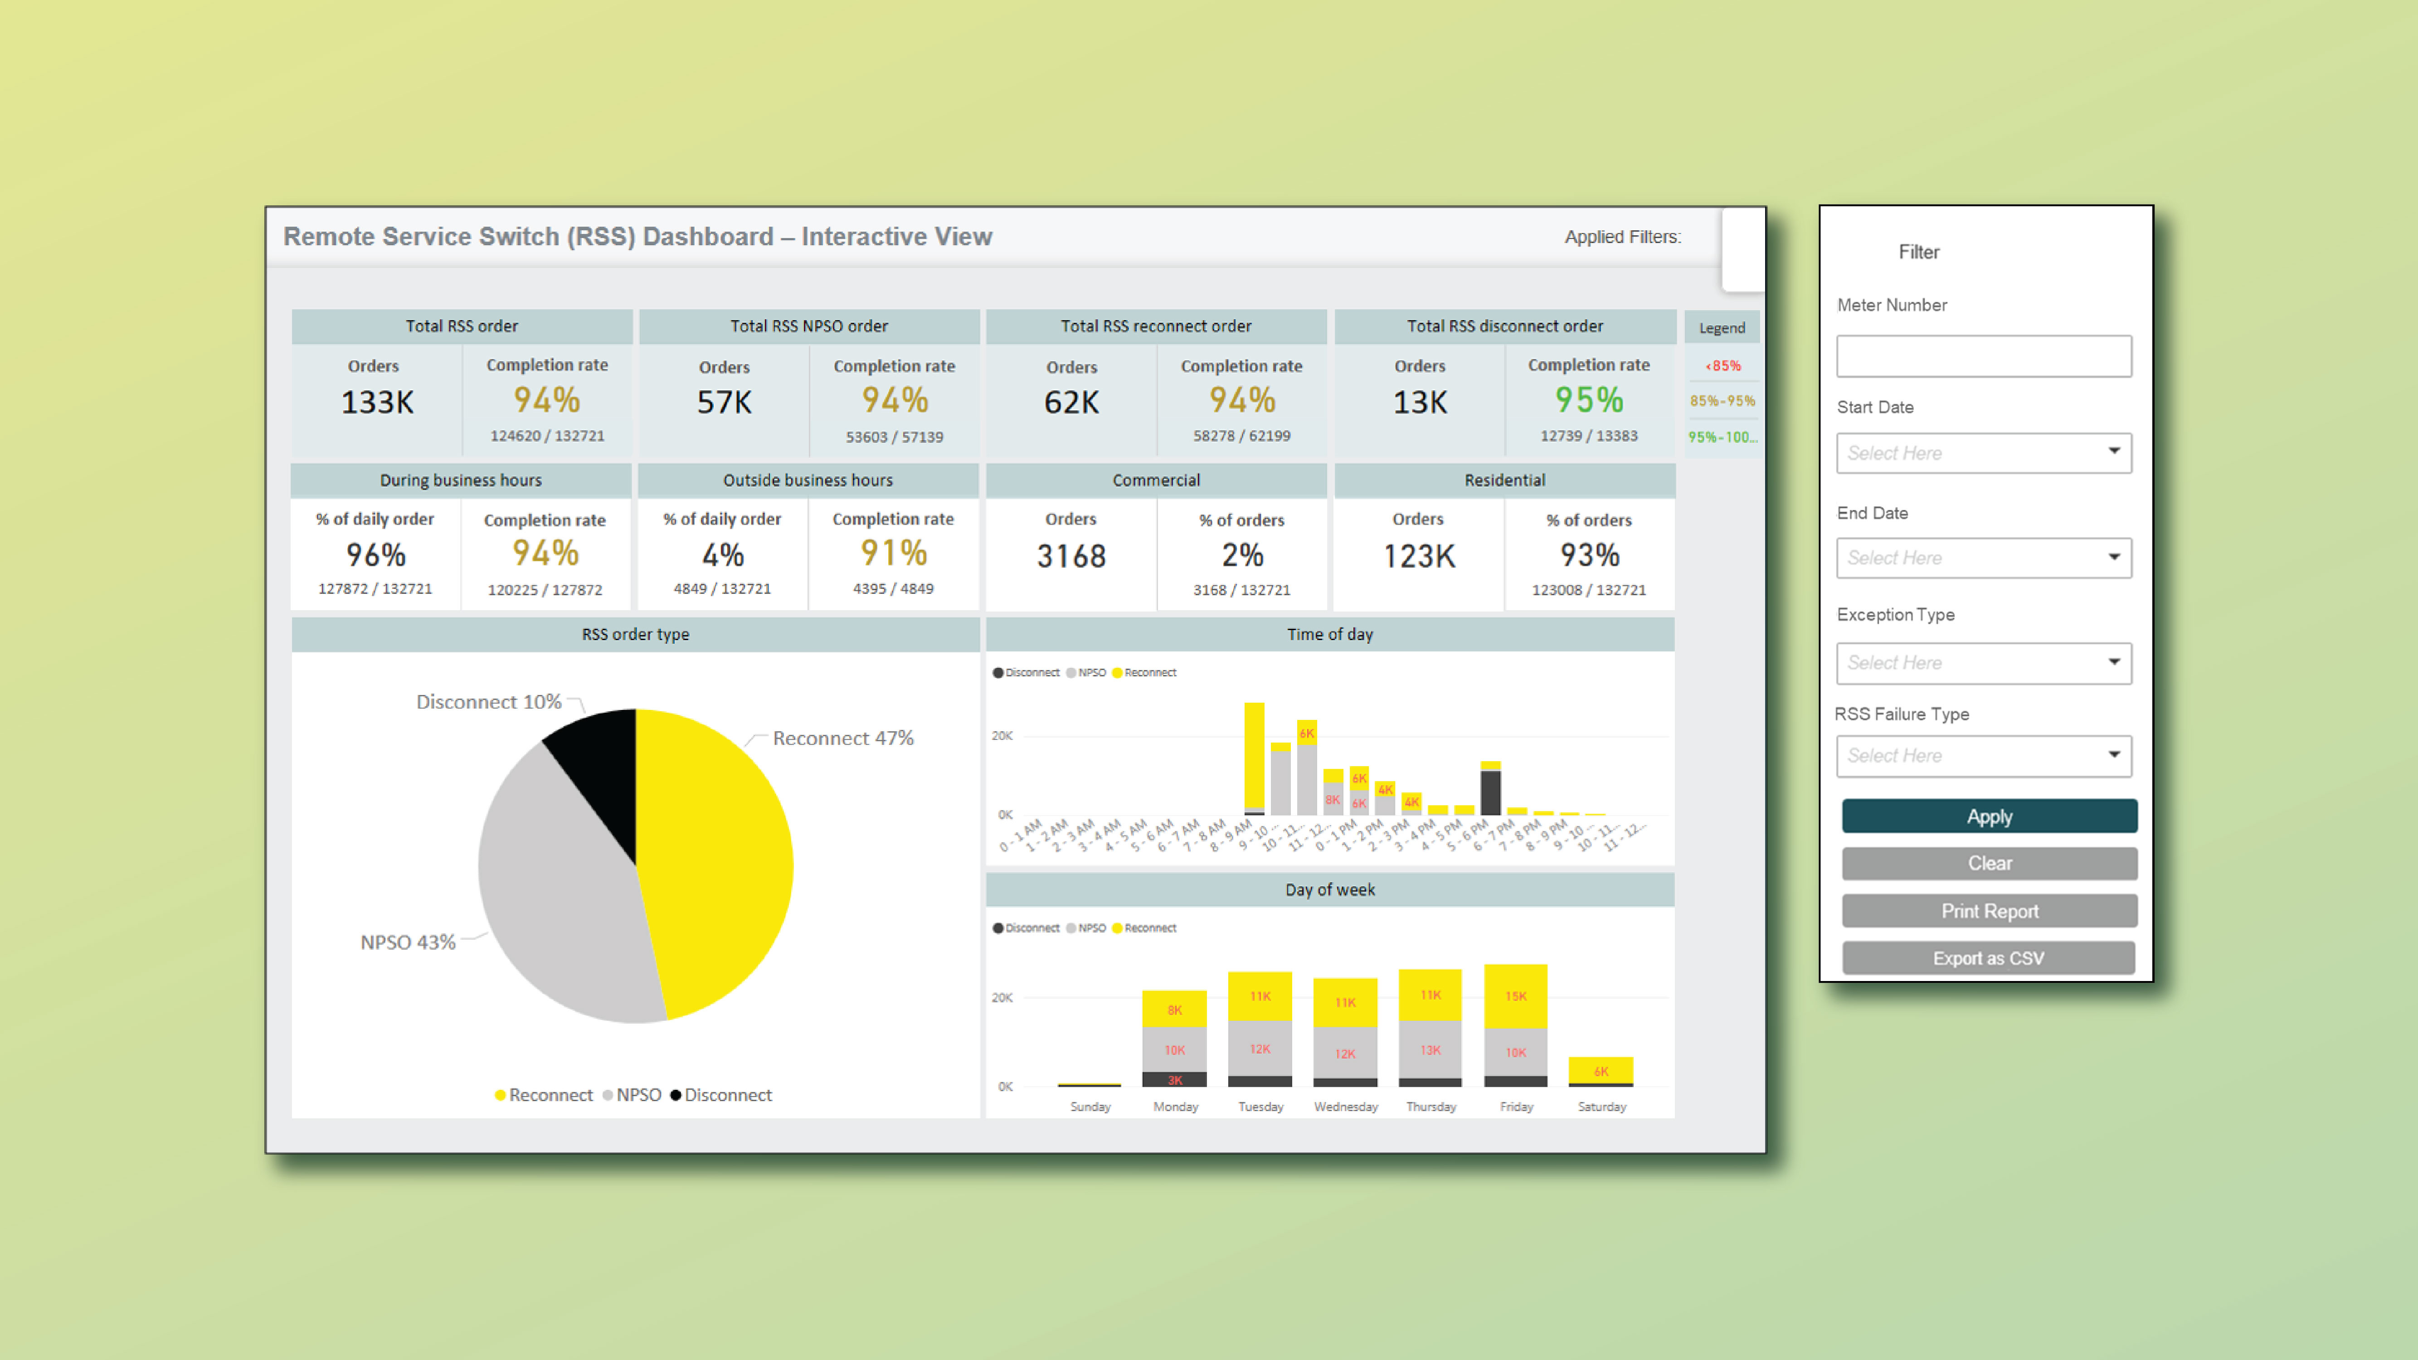The width and height of the screenshot is (2418, 1360).
Task: Click the dark 6-7 PM disconnect bar
Action: click(1490, 792)
